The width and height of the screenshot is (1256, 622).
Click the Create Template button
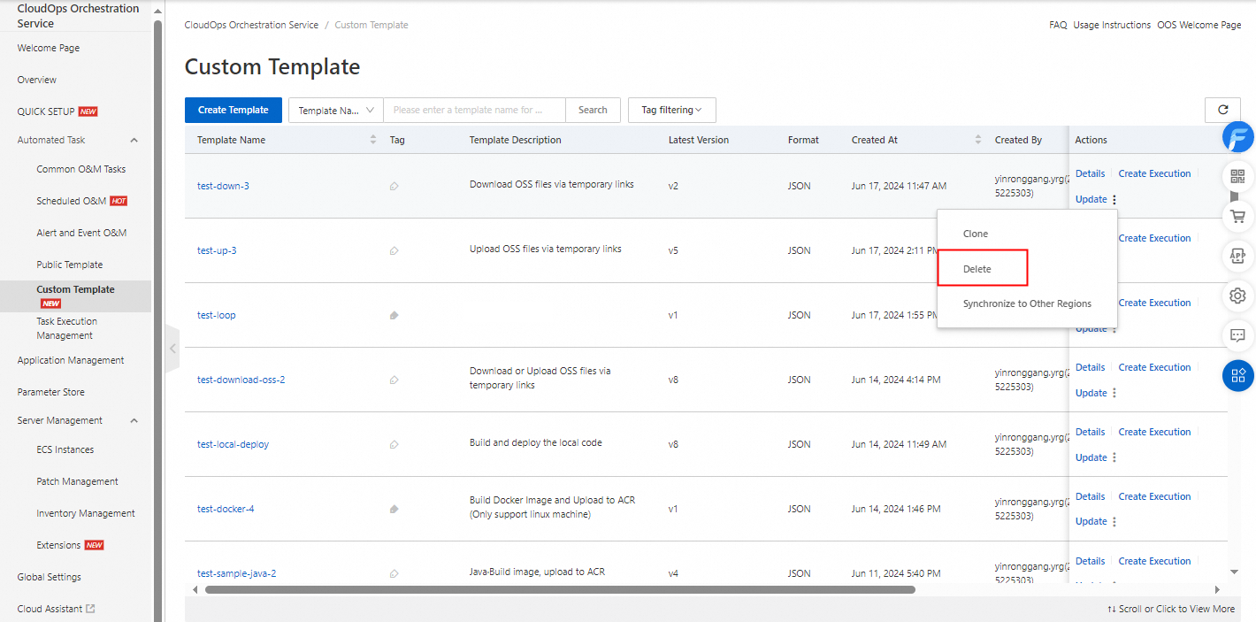pyautogui.click(x=234, y=110)
